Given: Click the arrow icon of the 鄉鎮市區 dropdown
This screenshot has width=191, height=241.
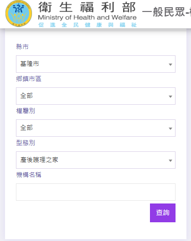Looking at the screenshot, I should click(170, 96).
